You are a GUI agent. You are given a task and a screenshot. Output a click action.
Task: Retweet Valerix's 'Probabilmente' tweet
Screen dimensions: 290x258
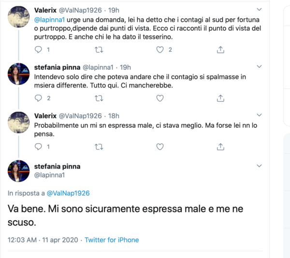(x=100, y=147)
